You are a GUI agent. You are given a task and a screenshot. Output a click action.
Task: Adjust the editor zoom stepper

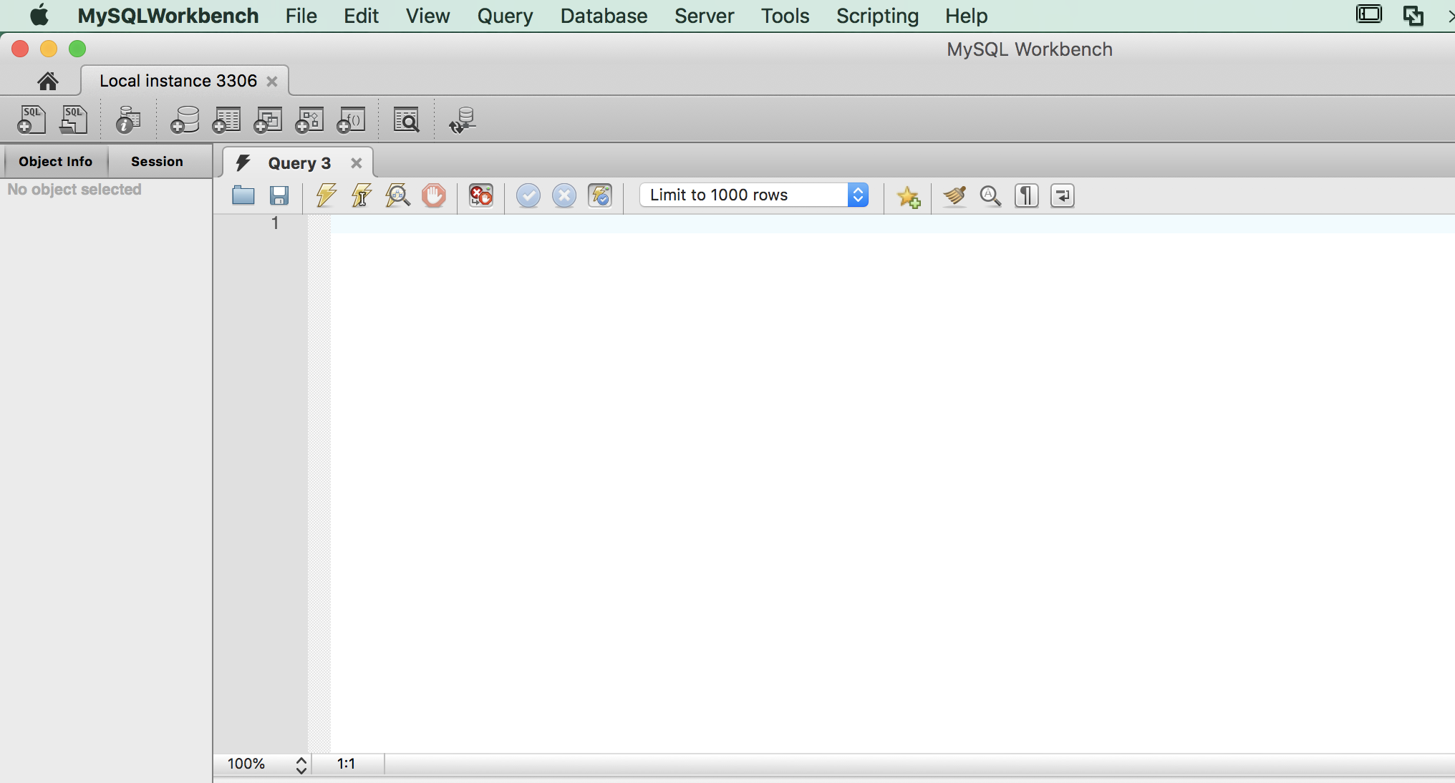click(301, 764)
